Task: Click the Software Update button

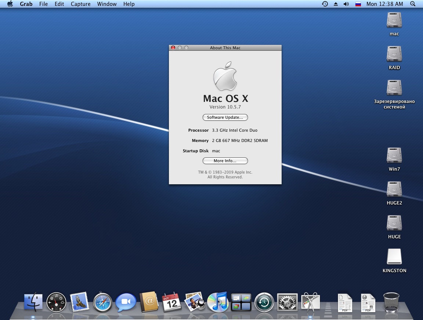Action: 225,117
